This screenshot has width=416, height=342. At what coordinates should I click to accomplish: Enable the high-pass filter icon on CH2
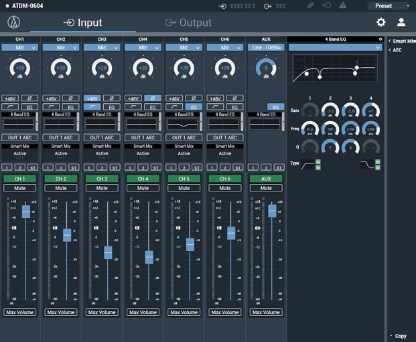point(51,107)
